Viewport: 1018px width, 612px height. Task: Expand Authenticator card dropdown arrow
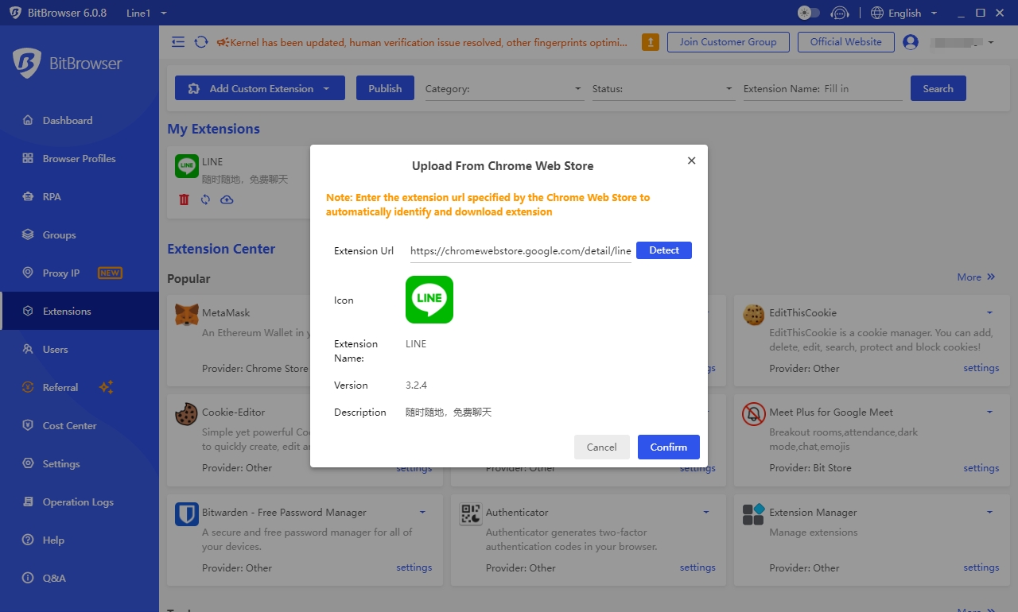click(x=705, y=512)
